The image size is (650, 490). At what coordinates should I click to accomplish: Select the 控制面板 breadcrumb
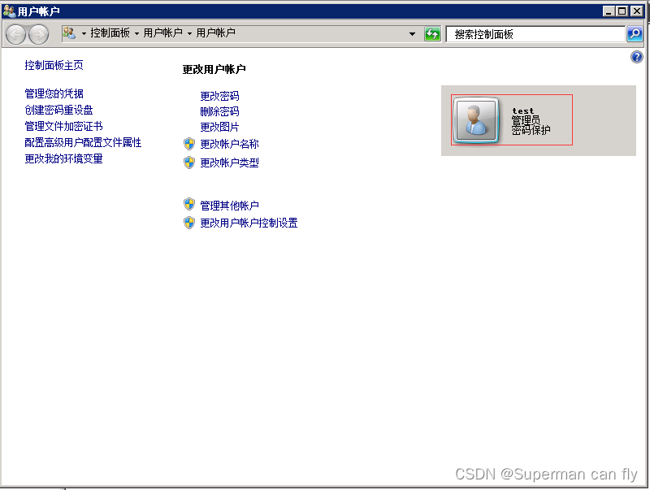click(110, 33)
